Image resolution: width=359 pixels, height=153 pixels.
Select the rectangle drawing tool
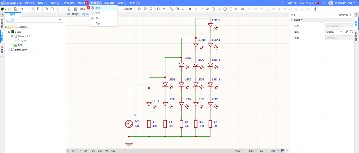click(225, 9)
